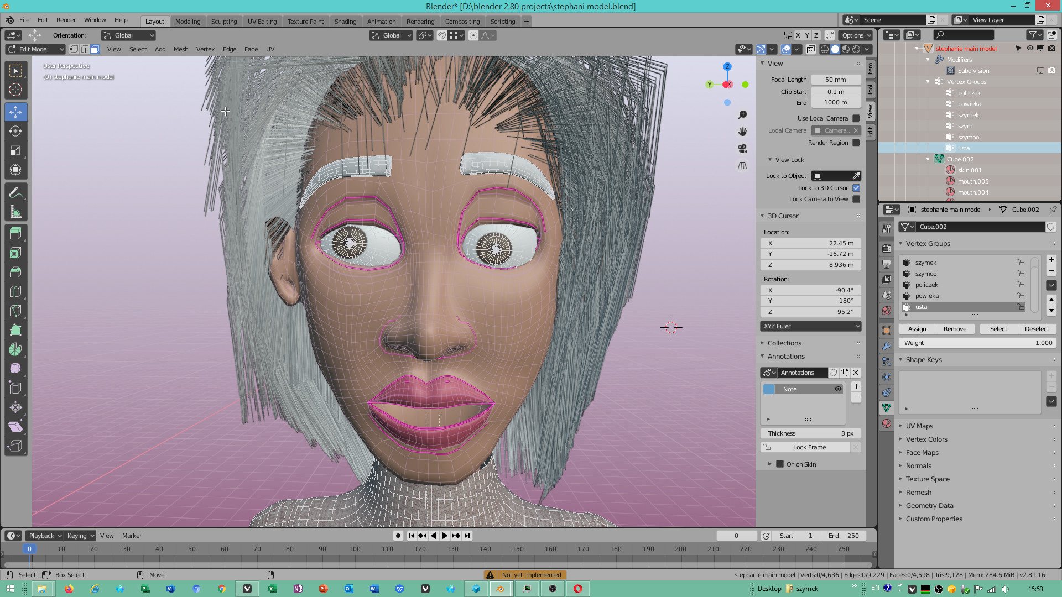This screenshot has width=1062, height=597.
Task: Collapse the Shape Keys section
Action: [923, 360]
